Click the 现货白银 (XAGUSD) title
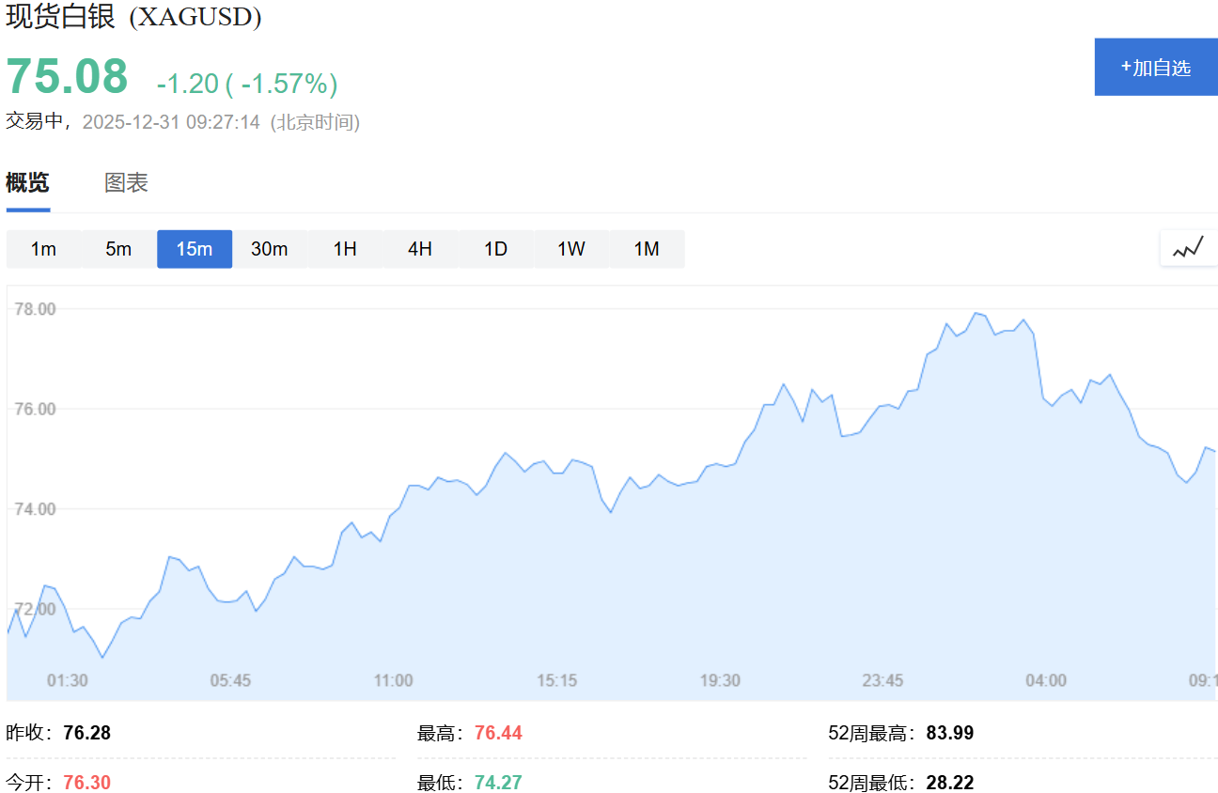Viewport: 1218px width, 793px height. click(x=133, y=17)
